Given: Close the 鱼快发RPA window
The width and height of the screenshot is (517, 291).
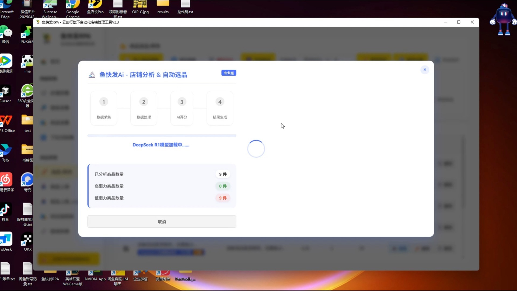Looking at the screenshot, I should tap(472, 22).
